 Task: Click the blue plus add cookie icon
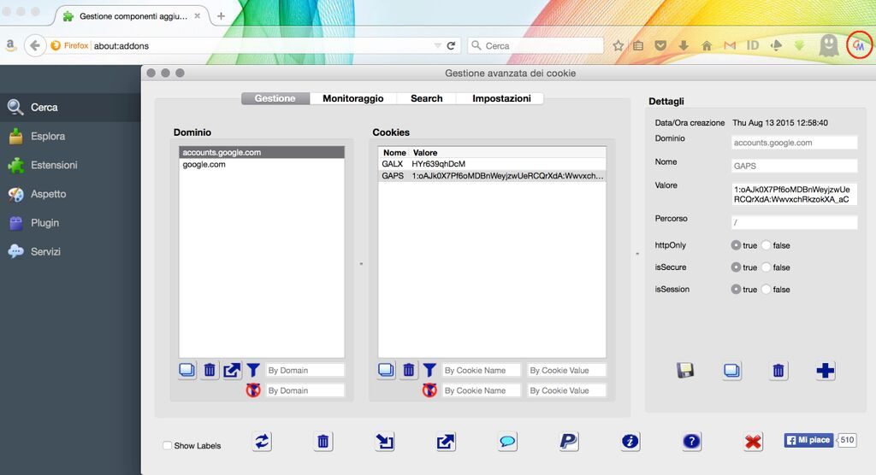pyautogui.click(x=825, y=371)
